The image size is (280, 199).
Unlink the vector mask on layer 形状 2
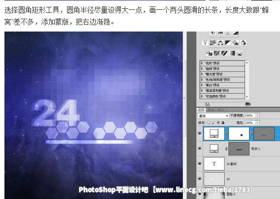point(227,148)
